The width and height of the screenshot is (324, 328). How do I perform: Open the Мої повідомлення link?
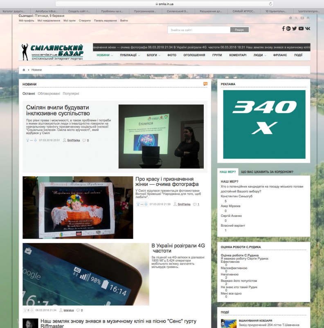49,21
